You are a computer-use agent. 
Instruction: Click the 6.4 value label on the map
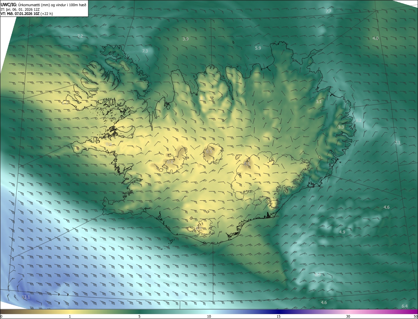click(405, 306)
